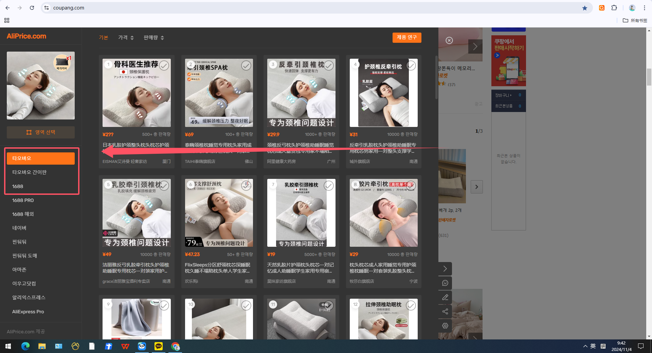The image size is (652, 353).
Task: Click the smiley feedback icon
Action: 445,283
